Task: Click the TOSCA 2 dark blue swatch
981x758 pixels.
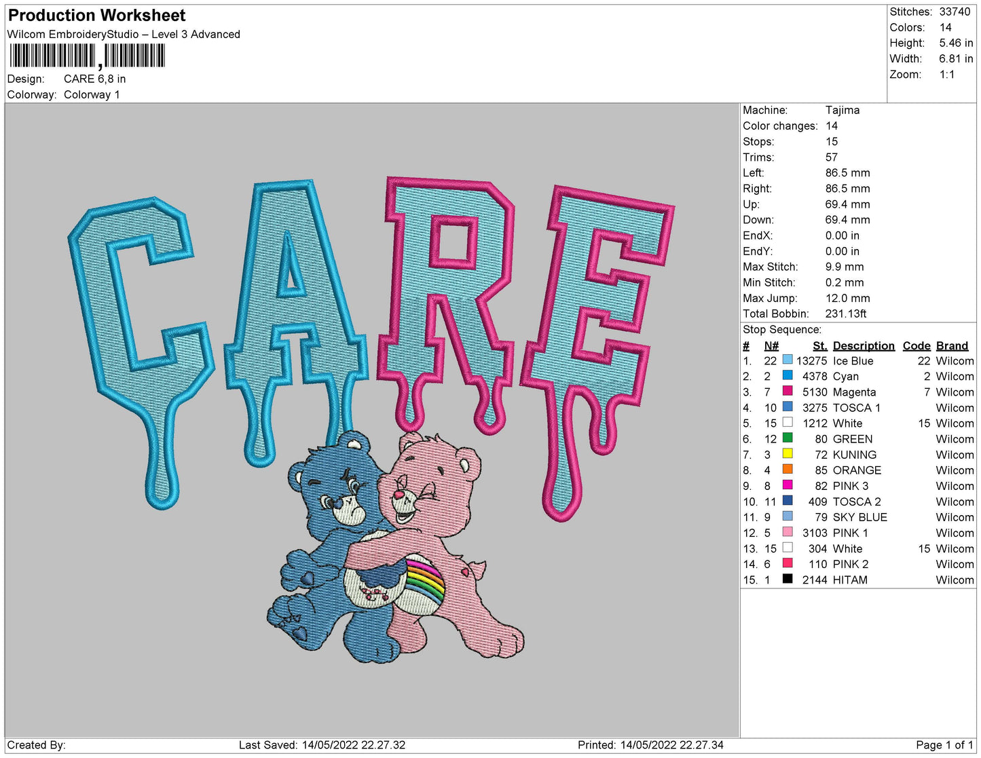Action: (x=788, y=500)
